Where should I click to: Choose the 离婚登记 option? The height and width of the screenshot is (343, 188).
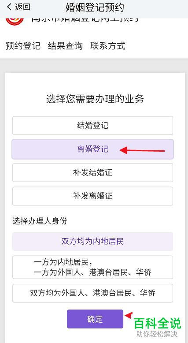[92, 149]
